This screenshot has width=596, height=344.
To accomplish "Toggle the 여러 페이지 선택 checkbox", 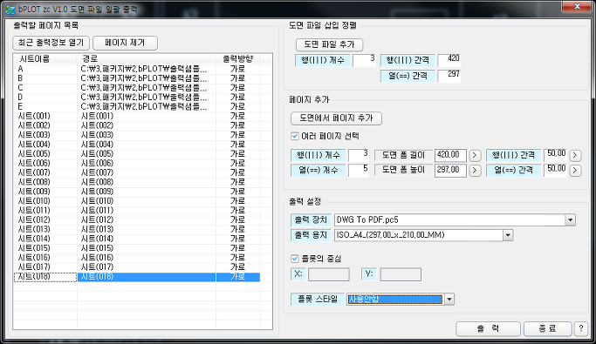I will (x=295, y=136).
